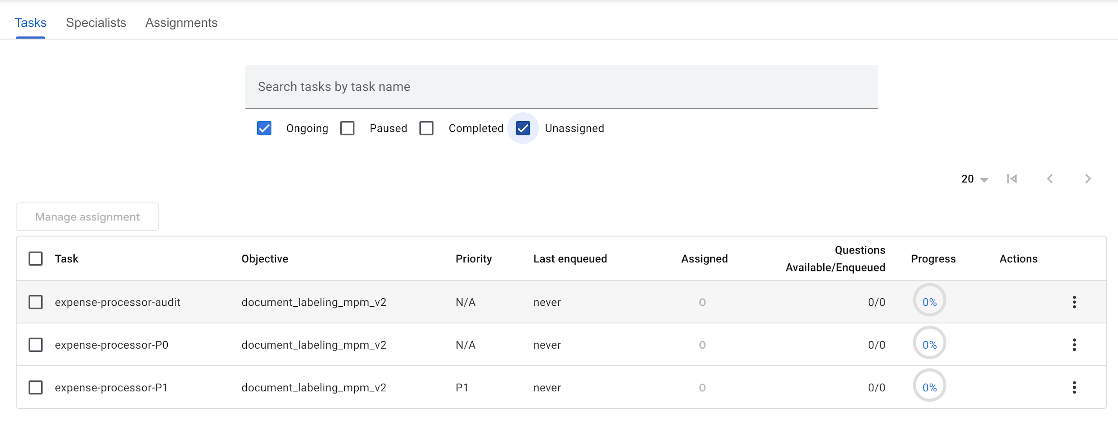Screen dimensions: 1118x427
Task: Switch to the Assignments tab
Action: (181, 23)
